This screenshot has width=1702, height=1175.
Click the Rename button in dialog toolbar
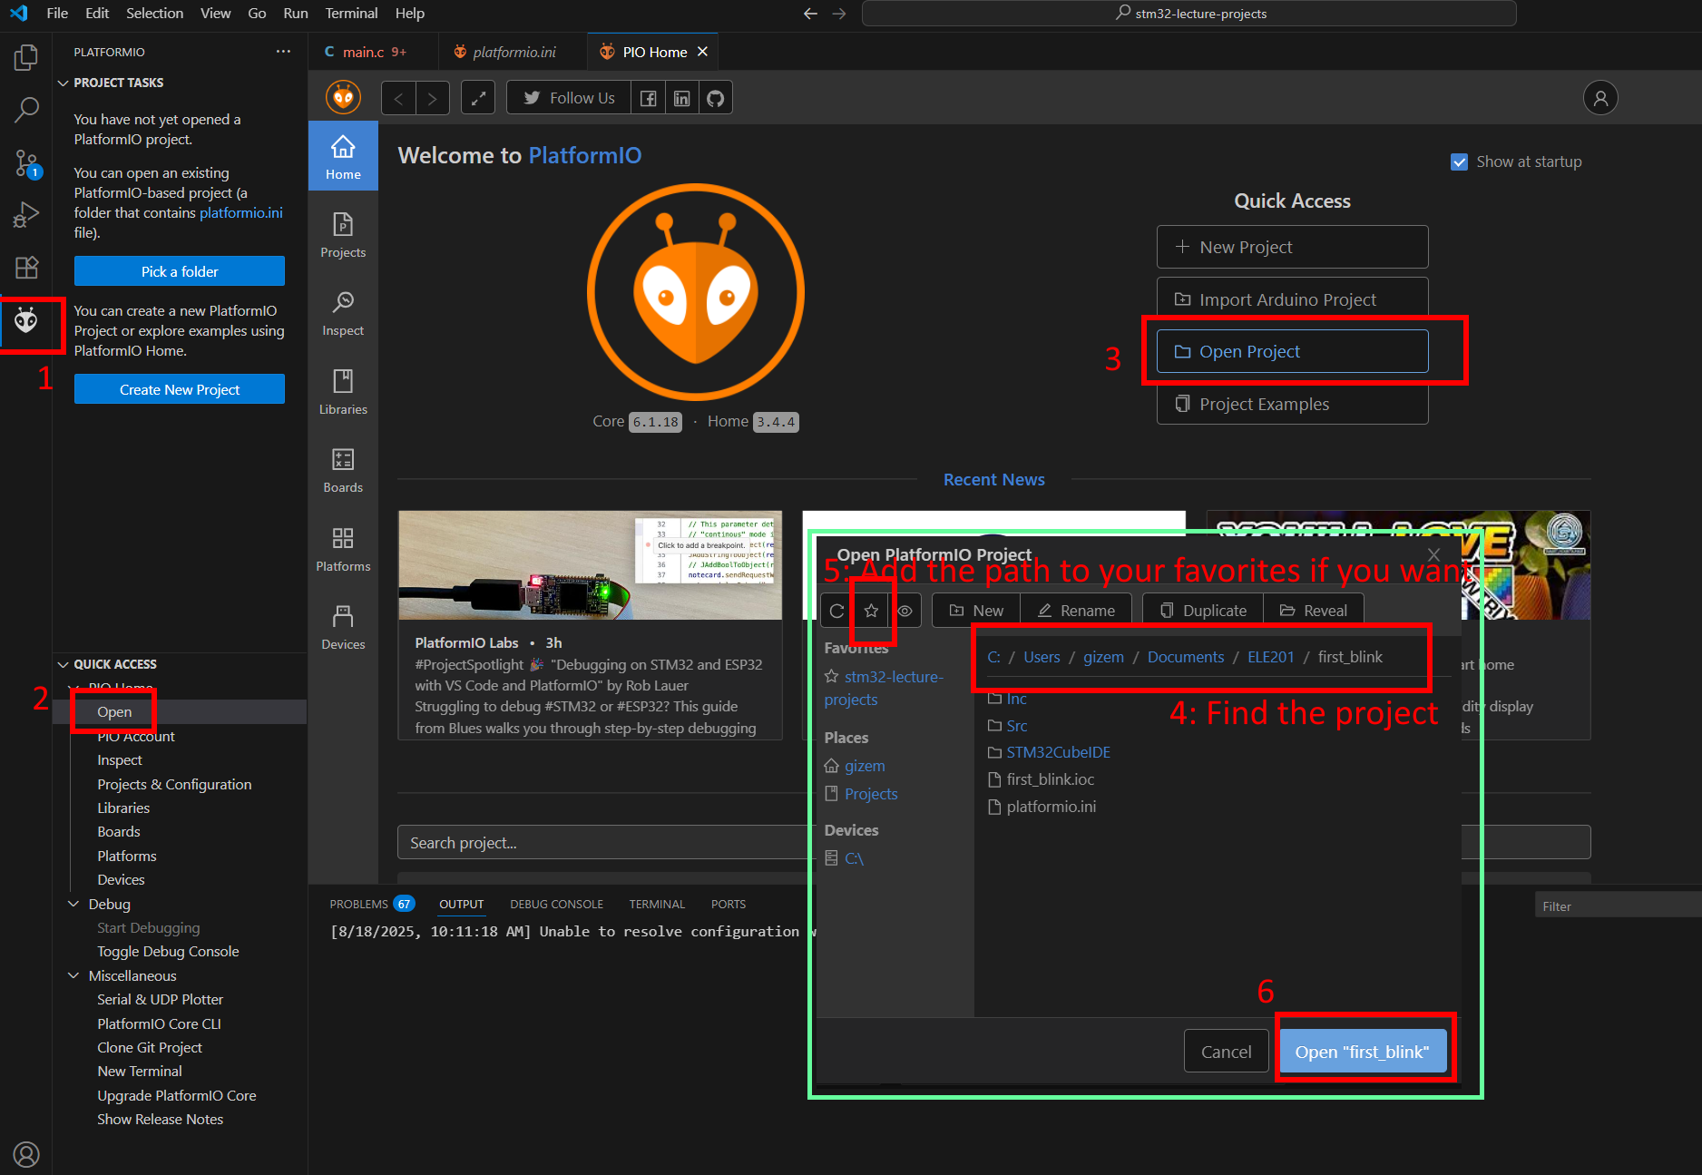pyautogui.click(x=1076, y=611)
